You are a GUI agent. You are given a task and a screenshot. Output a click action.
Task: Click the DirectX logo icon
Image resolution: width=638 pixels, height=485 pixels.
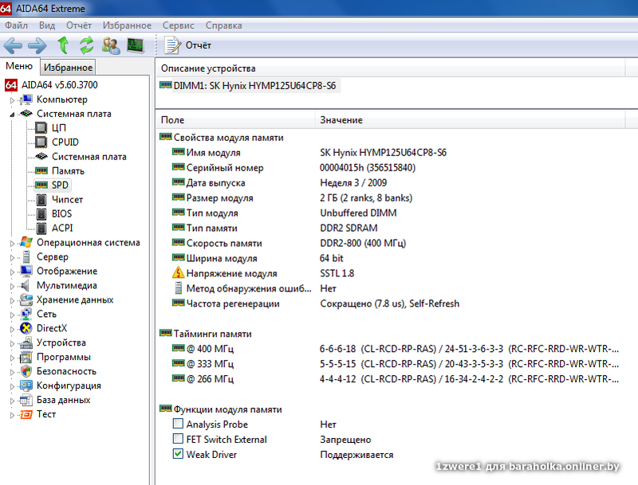click(x=26, y=328)
